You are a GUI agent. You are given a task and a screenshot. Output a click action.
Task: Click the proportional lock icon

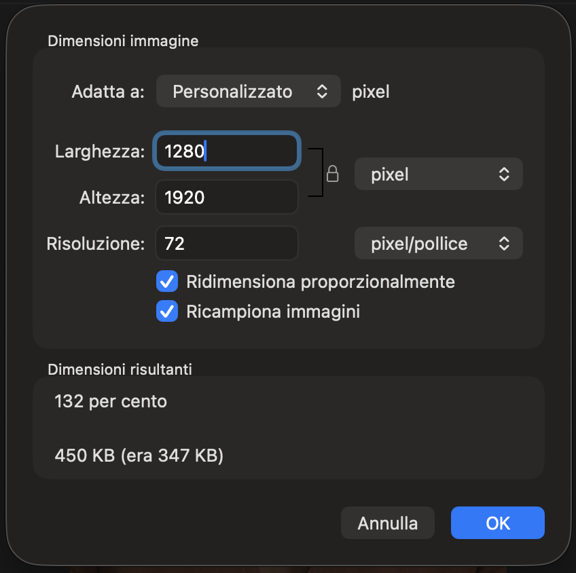click(x=333, y=174)
